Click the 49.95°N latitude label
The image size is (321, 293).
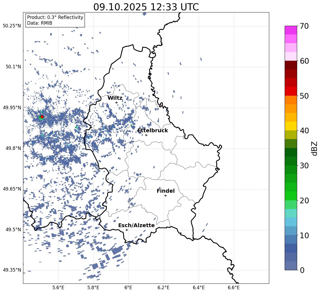(12, 108)
